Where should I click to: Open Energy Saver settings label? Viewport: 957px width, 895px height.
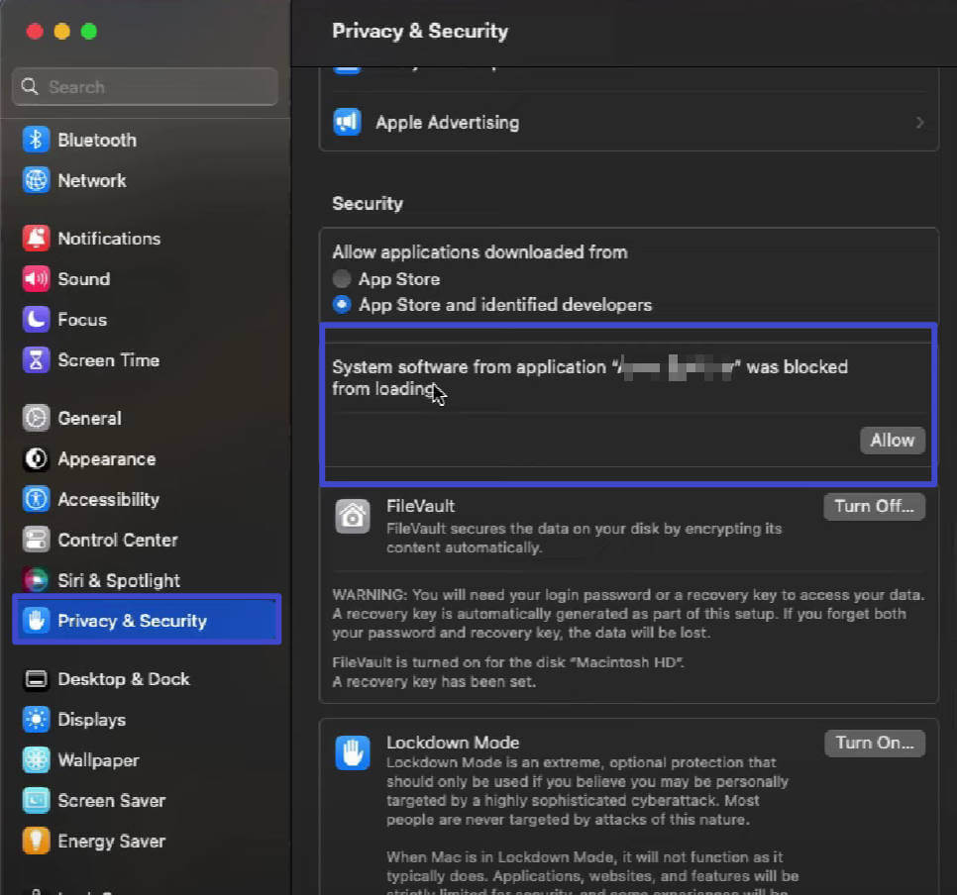point(112,842)
